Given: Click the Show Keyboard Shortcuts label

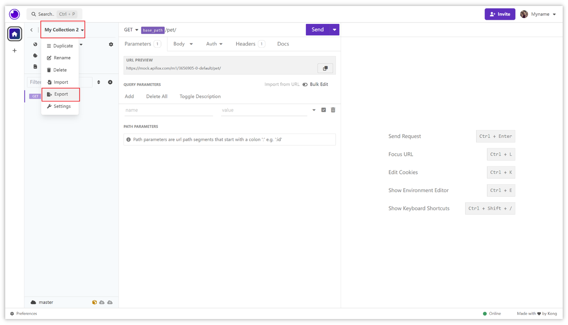Looking at the screenshot, I should [419, 209].
